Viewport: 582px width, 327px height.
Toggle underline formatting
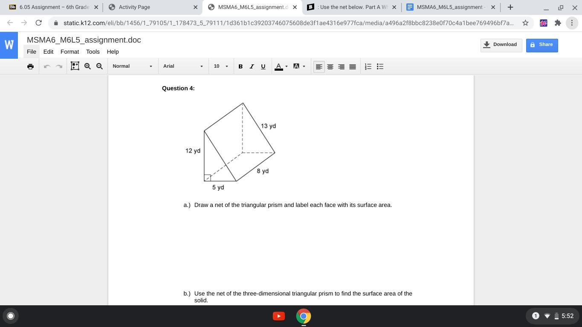coord(263,66)
